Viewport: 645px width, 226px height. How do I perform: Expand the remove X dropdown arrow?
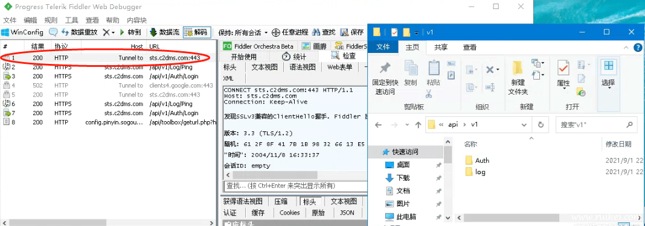point(113,32)
